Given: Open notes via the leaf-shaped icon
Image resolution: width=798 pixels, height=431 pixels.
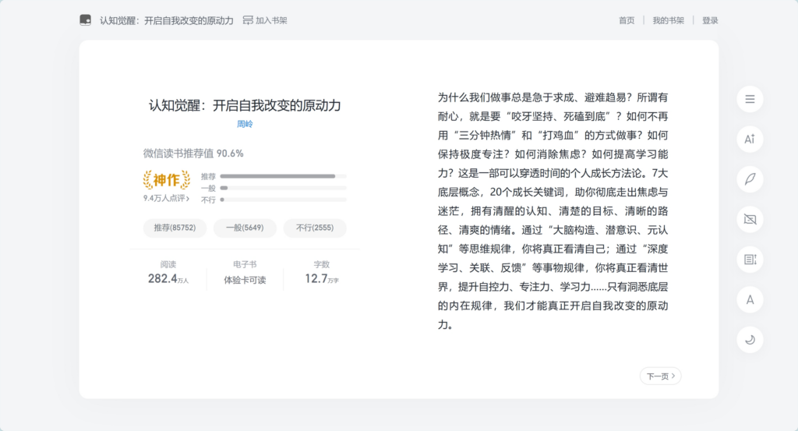Looking at the screenshot, I should pos(750,179).
